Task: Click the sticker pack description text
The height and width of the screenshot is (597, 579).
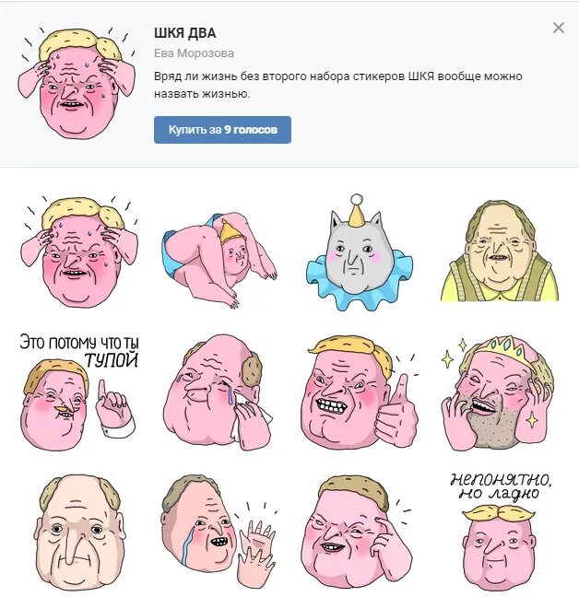Action: [x=337, y=85]
